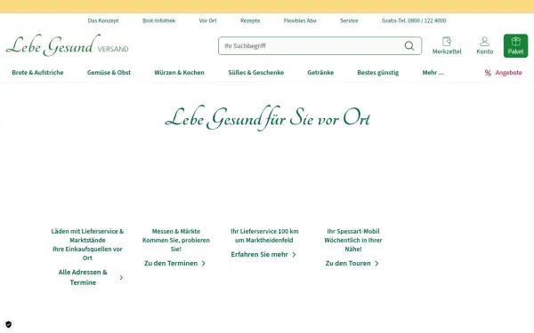Click Ihr Lieferservice 100 km um Marktheidenfeld text
The height and width of the screenshot is (333, 534).
point(264,235)
